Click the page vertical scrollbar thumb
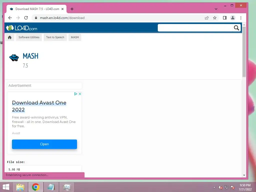The image size is (256, 192). click(244, 51)
